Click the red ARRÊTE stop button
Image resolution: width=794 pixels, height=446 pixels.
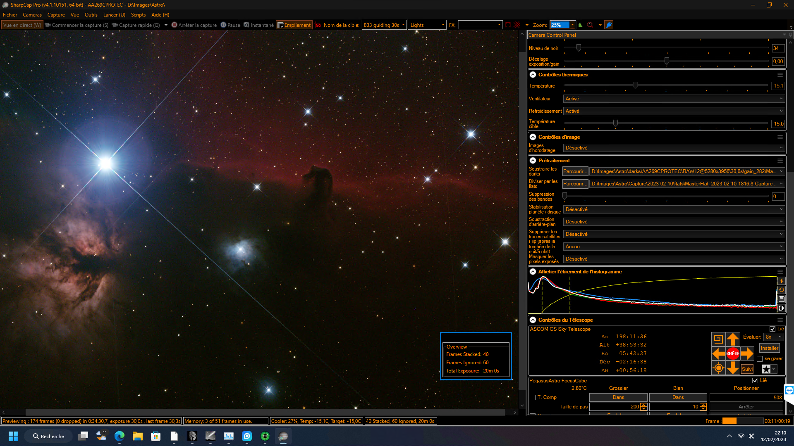pos(733,353)
